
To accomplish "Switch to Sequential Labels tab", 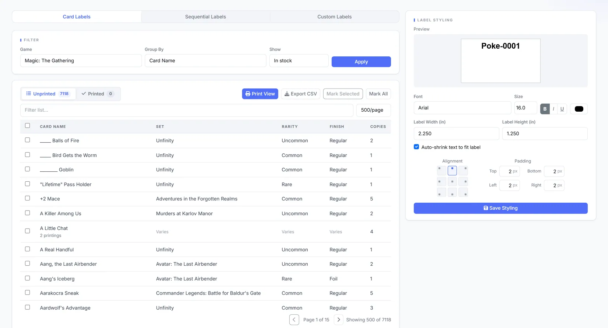I will click(x=206, y=17).
